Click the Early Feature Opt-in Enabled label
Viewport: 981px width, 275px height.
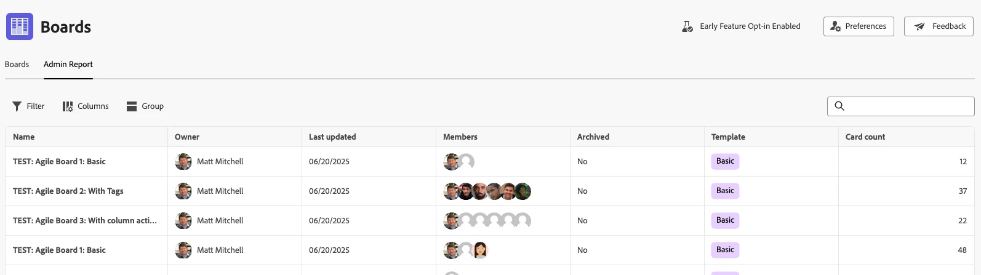pyautogui.click(x=750, y=26)
